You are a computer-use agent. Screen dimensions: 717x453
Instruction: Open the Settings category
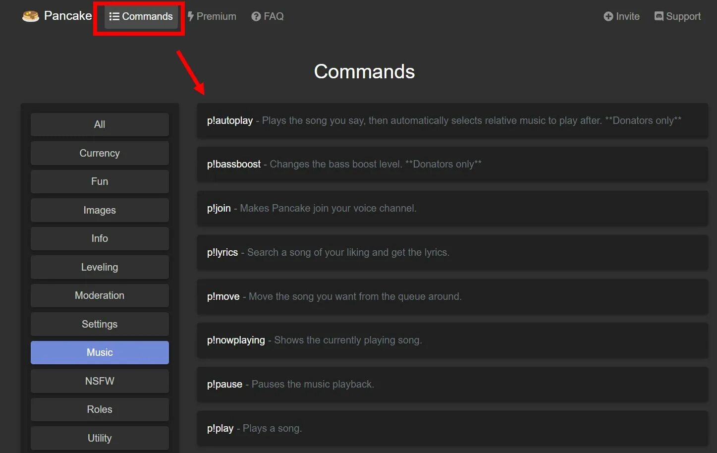coord(100,324)
